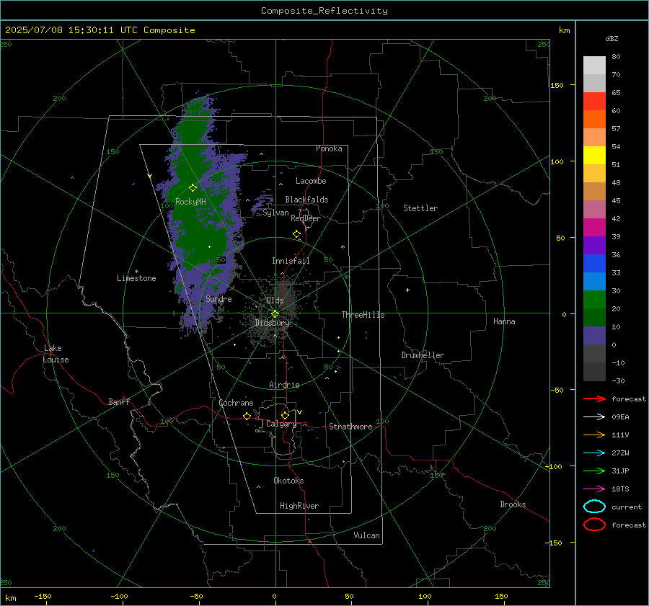Click the ThreeHills label

click(x=363, y=315)
